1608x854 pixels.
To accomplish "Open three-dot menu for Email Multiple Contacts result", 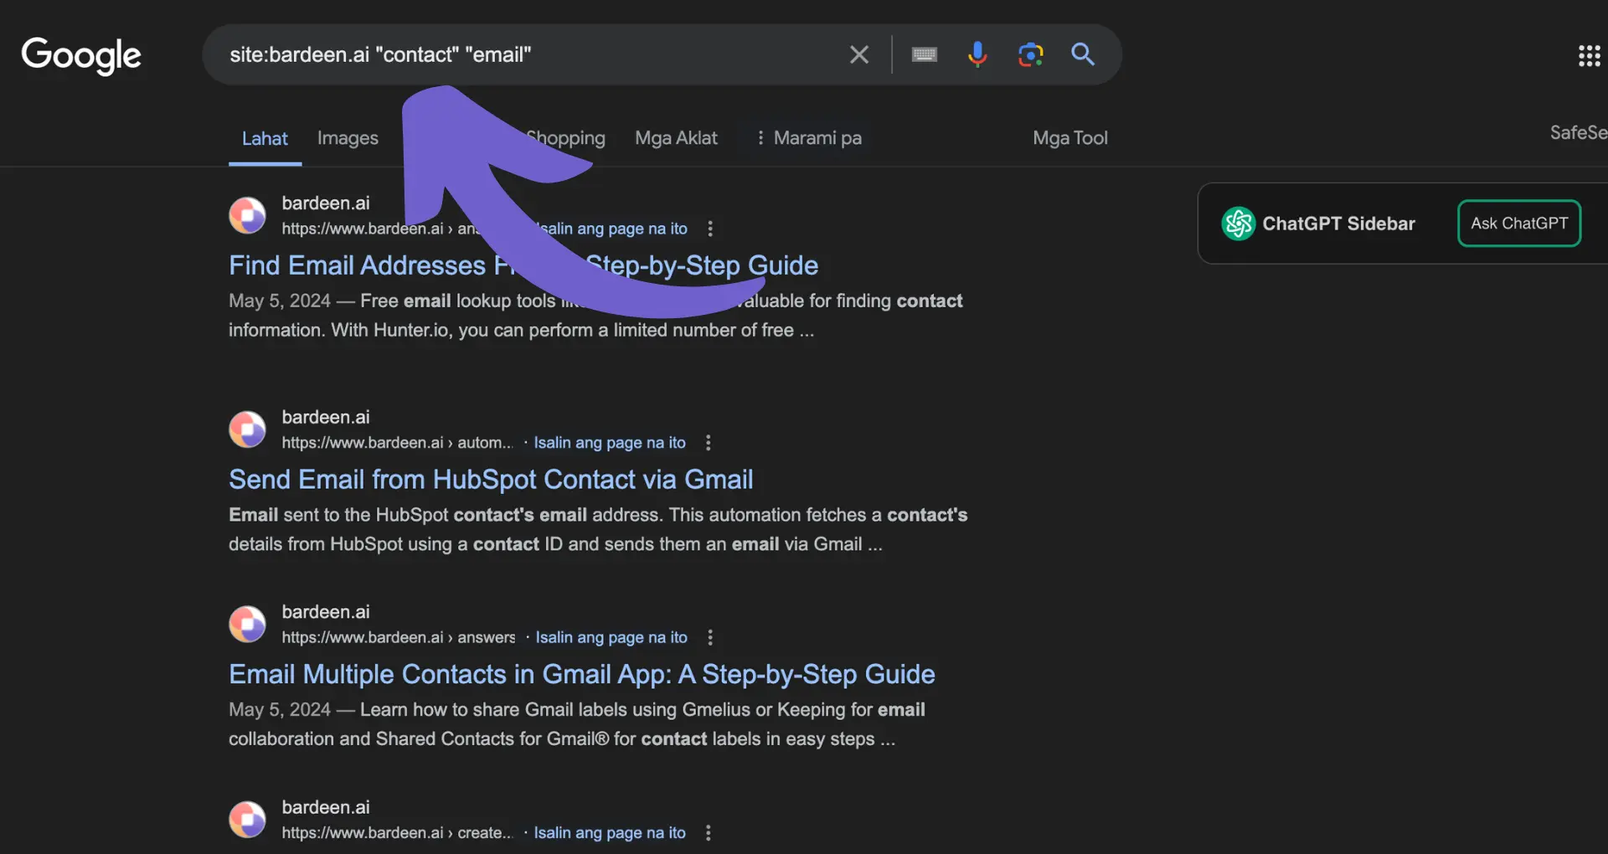I will point(710,638).
